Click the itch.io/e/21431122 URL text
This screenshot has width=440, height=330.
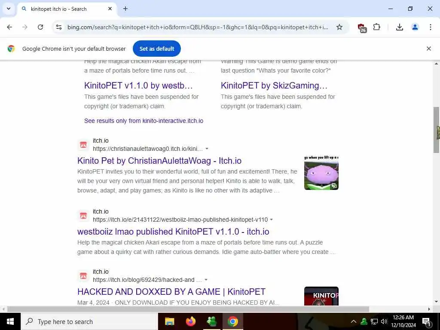point(180,220)
